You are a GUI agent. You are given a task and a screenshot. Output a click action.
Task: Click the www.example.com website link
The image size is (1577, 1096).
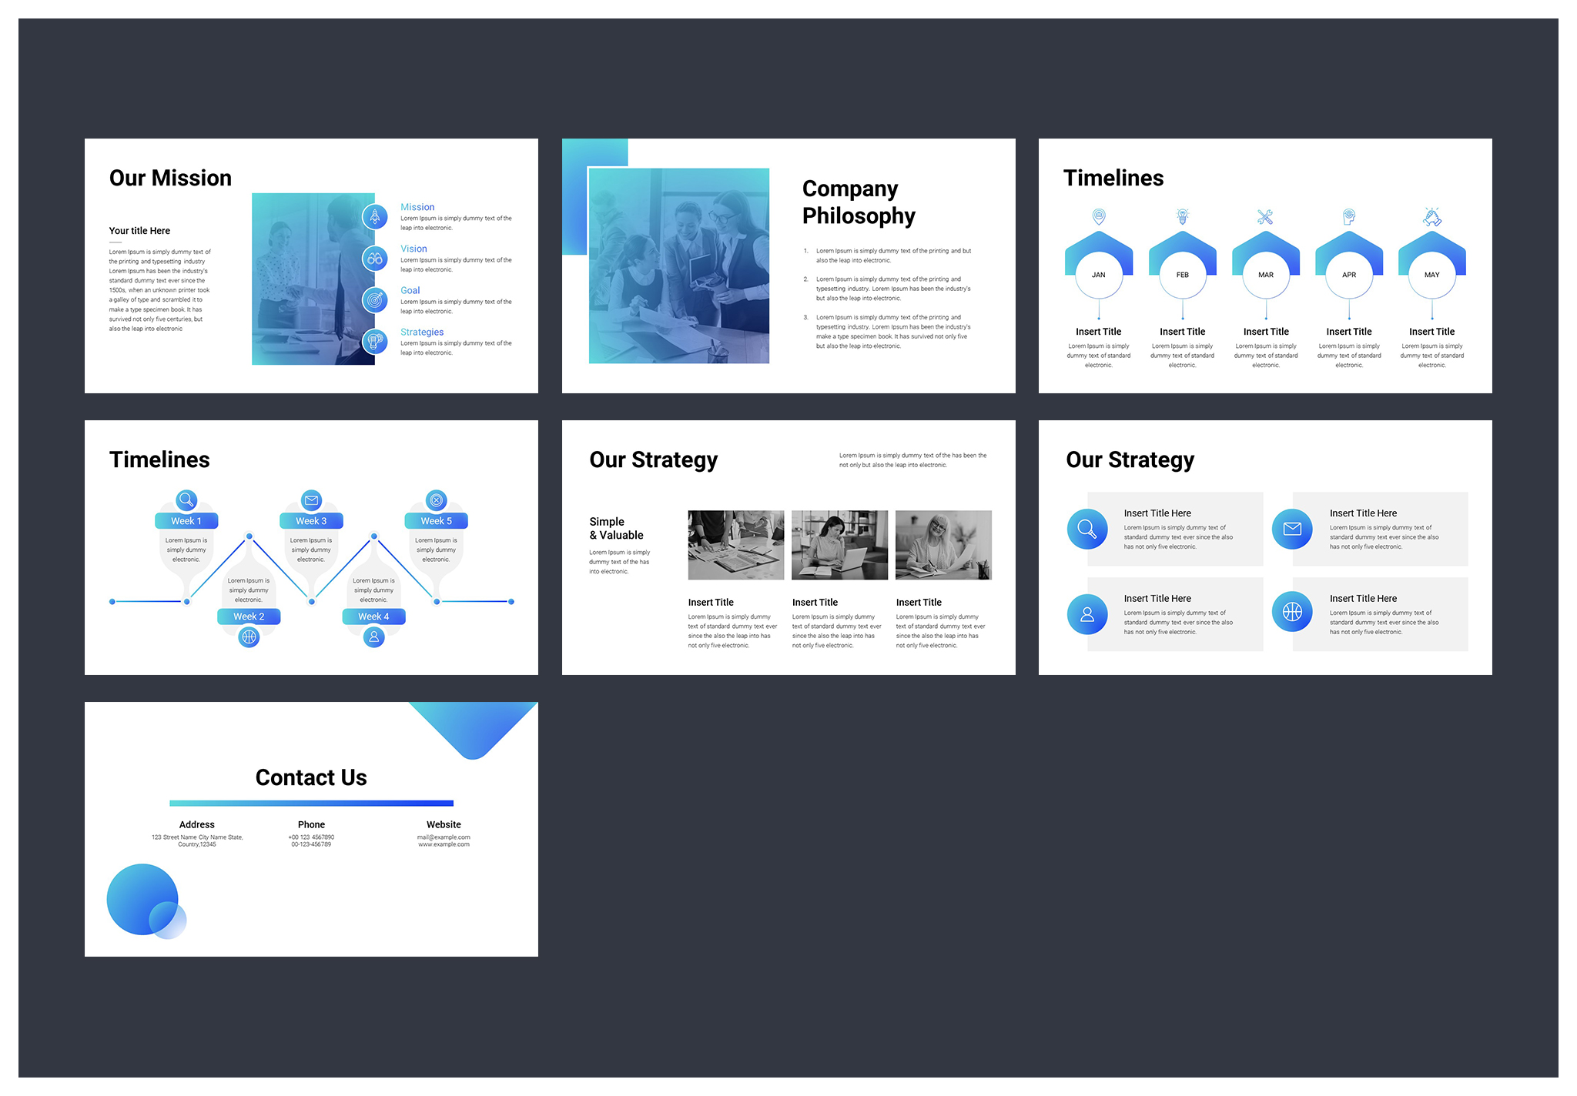click(444, 844)
